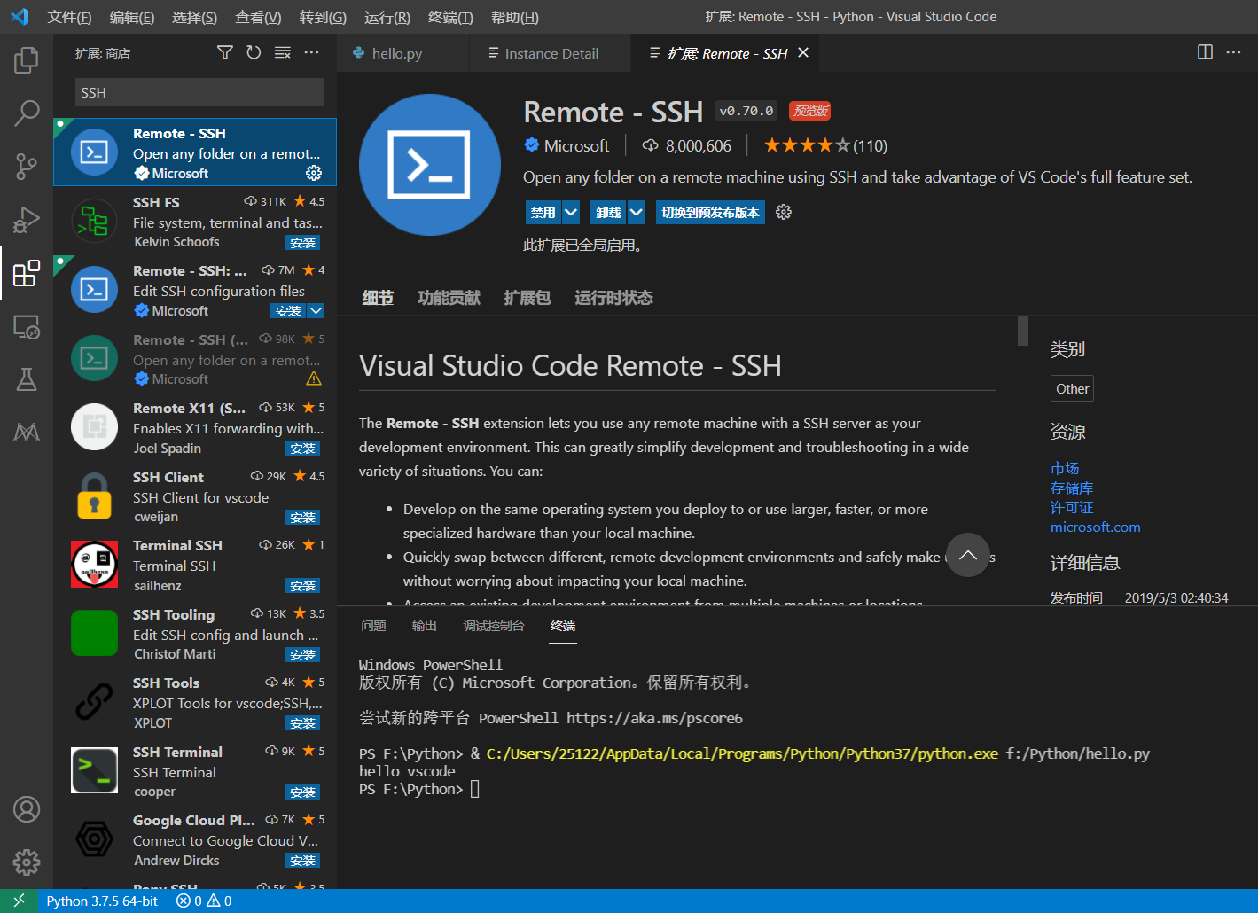Open the Explorer view in activity bar
Image resolution: width=1258 pixels, height=913 pixels.
[27, 60]
